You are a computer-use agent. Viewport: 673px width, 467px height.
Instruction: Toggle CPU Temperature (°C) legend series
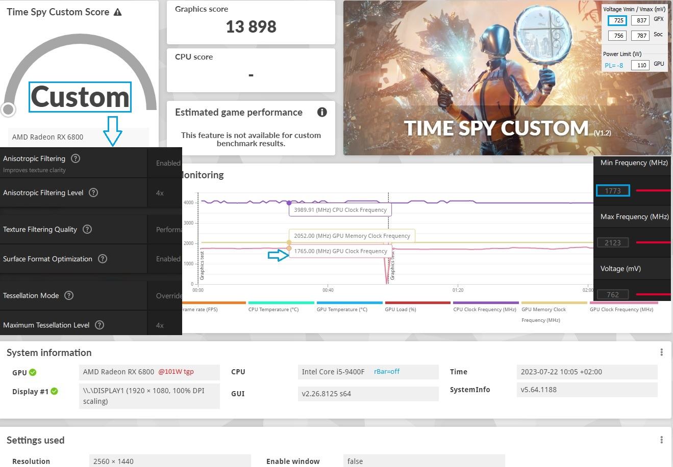[x=281, y=307]
